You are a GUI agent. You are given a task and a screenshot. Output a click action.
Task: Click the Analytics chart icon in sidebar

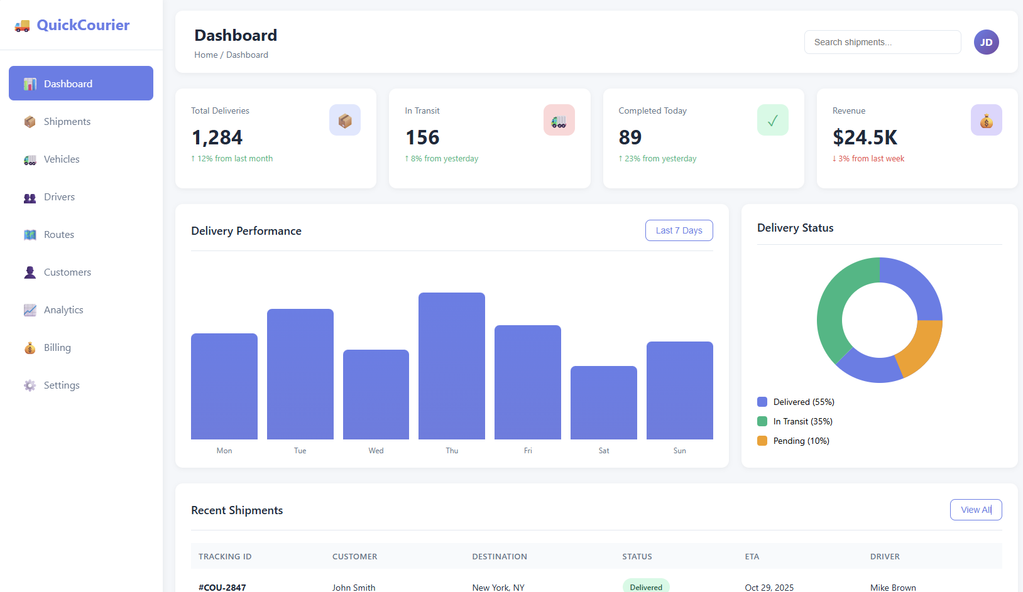[30, 310]
